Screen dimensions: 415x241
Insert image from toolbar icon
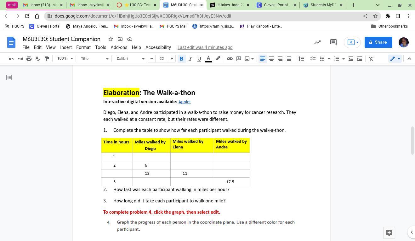(247, 59)
